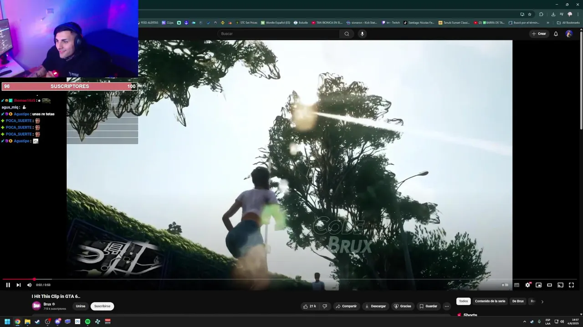This screenshot has width=583, height=327.
Task: Open the Wordle Español (ES) bookmark
Action: (276, 22)
